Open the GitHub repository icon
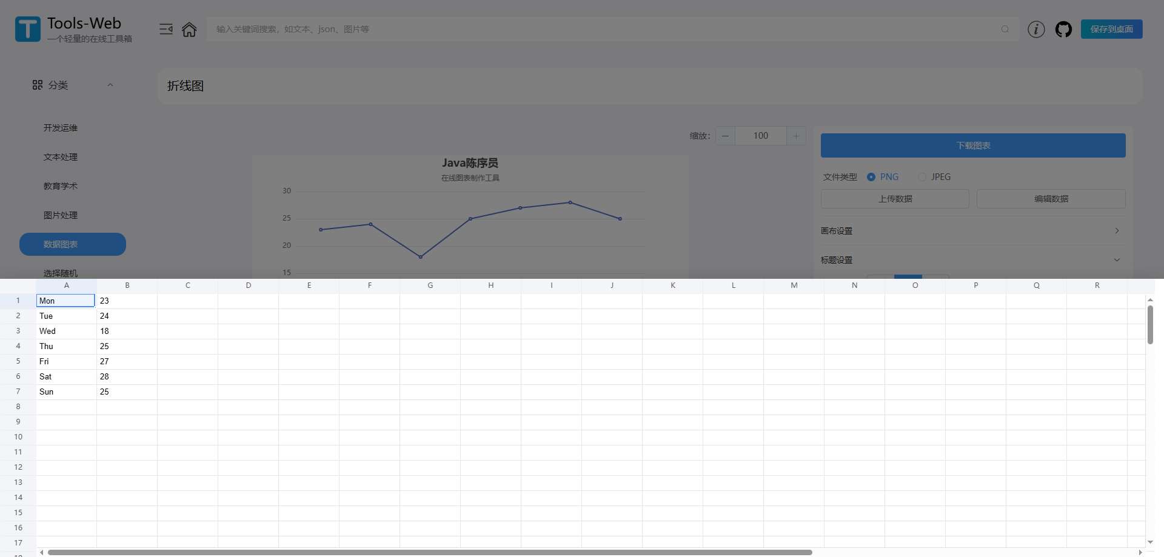This screenshot has height=557, width=1164. point(1063,29)
